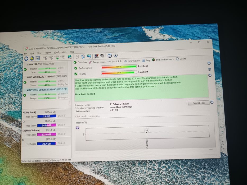Click the green check icon beside Lexar 2TB SSD
Screen dimensions: 247x185
click(x=25, y=69)
